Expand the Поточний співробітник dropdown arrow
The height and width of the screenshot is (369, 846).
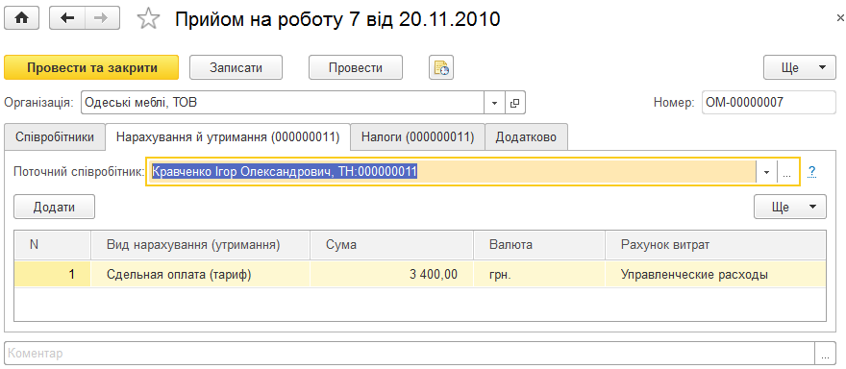pyautogui.click(x=766, y=173)
